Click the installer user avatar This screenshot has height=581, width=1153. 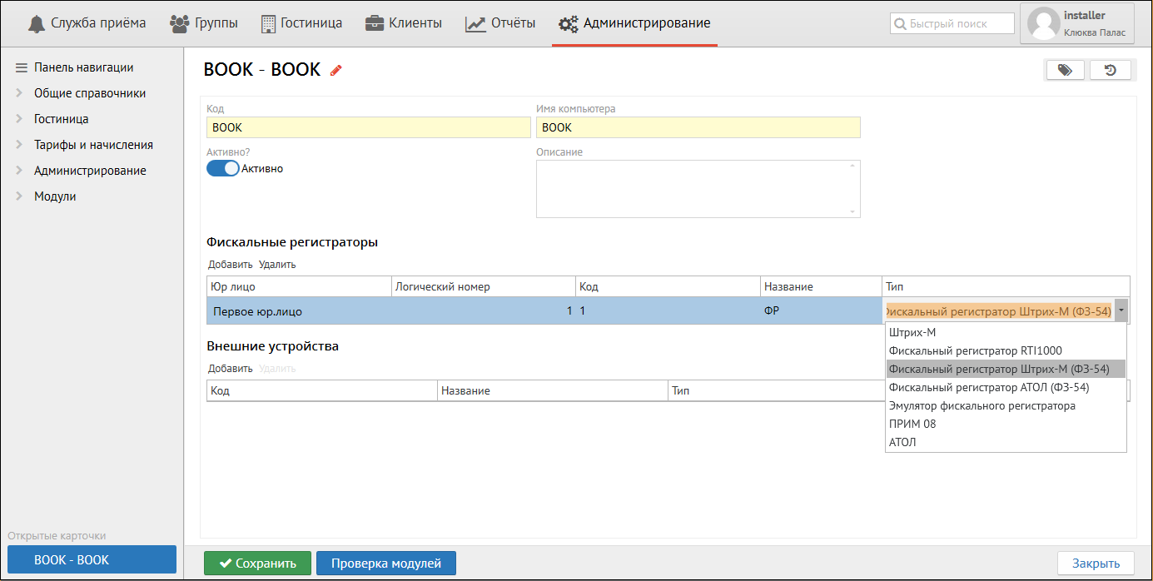click(x=1044, y=23)
